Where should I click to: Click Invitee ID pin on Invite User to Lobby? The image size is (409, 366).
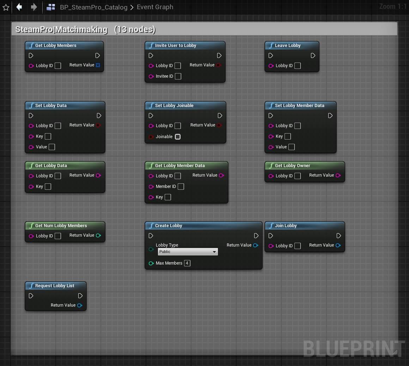click(x=151, y=76)
